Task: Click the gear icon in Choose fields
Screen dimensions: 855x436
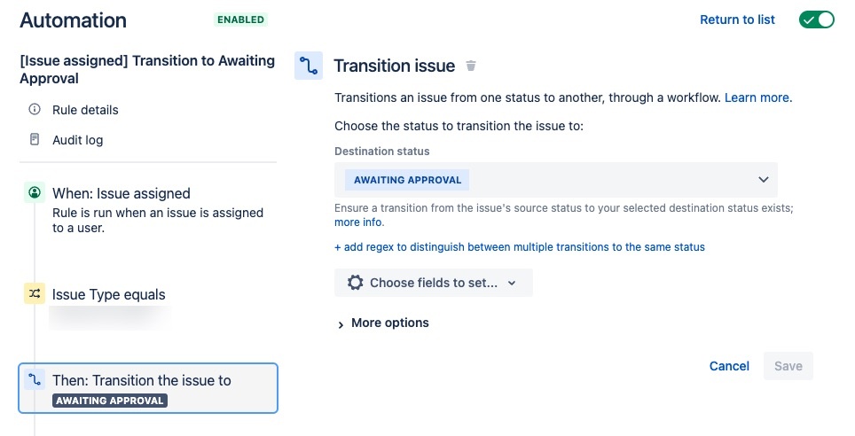Action: pyautogui.click(x=355, y=283)
